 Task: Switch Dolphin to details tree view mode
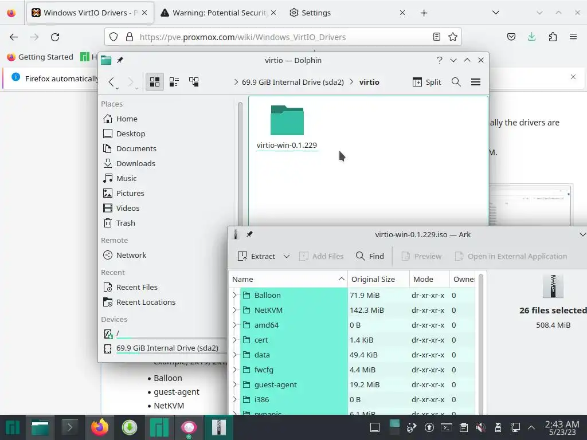(x=194, y=82)
